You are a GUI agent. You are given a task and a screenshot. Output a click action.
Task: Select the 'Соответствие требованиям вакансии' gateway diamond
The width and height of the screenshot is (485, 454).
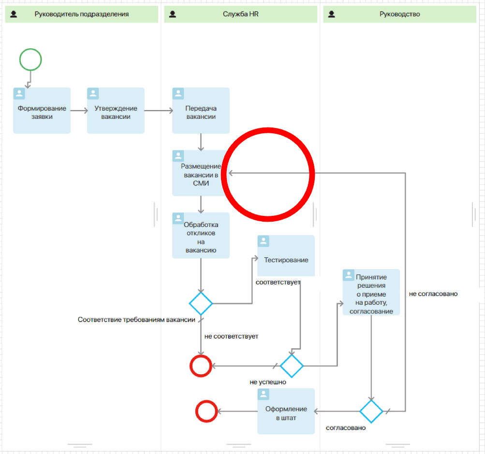[x=201, y=304]
